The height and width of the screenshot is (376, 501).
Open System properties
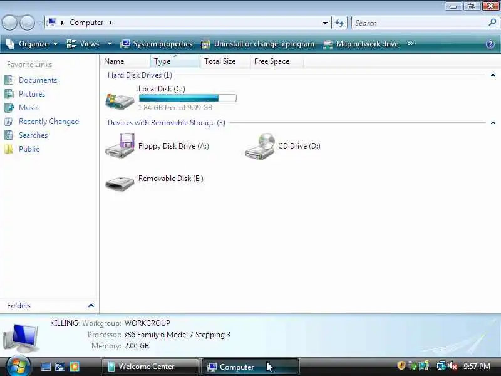pos(157,44)
